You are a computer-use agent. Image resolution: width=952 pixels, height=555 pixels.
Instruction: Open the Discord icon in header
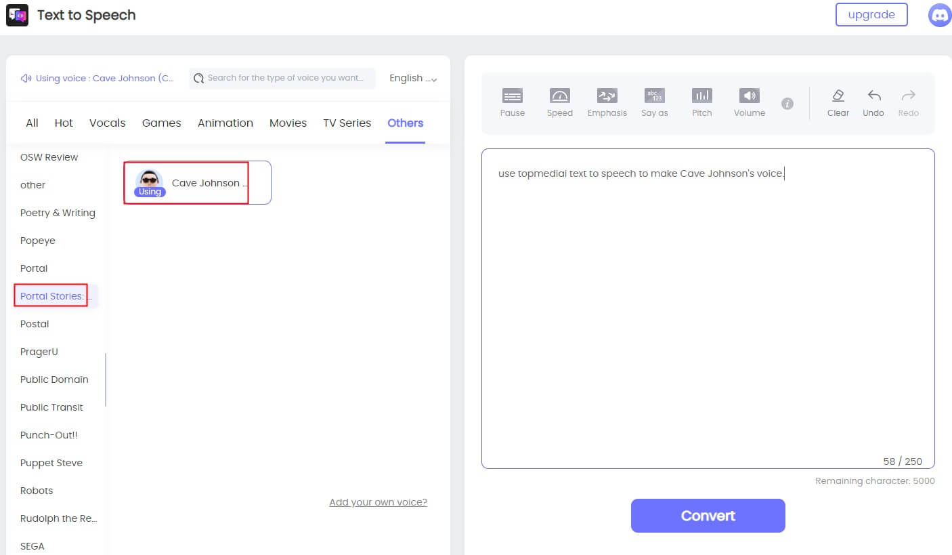pyautogui.click(x=940, y=15)
